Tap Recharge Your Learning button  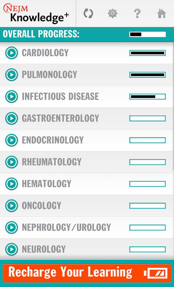pos(87,273)
